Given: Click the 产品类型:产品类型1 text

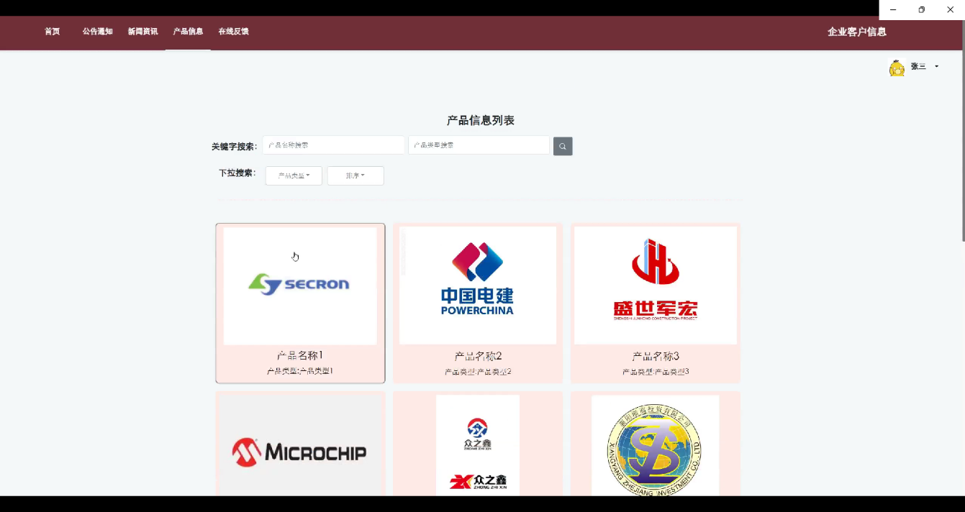Looking at the screenshot, I should 300,371.
